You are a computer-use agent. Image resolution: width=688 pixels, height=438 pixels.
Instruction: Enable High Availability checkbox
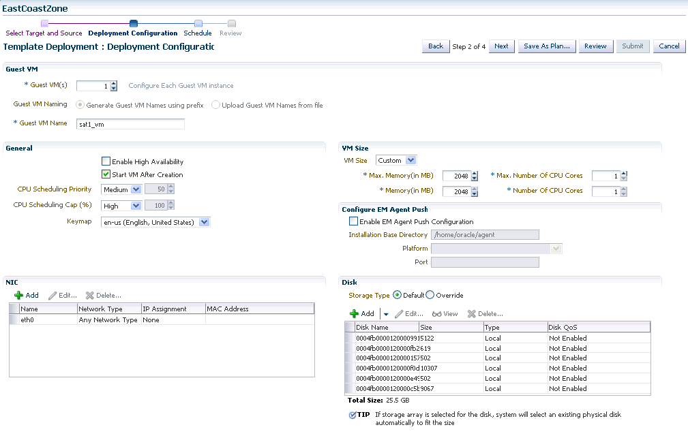click(x=106, y=161)
